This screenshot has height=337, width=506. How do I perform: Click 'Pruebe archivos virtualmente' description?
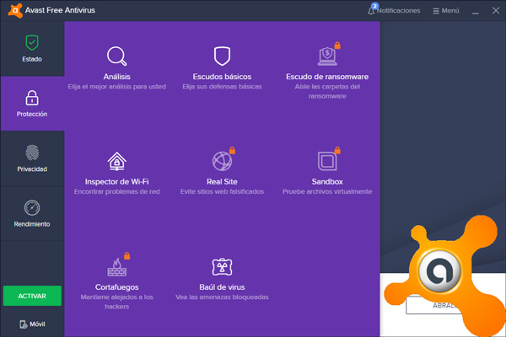tap(327, 191)
